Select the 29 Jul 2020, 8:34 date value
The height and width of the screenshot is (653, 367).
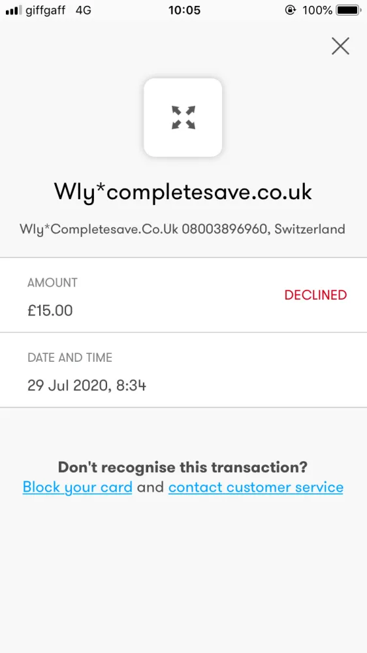pyautogui.click(x=87, y=385)
